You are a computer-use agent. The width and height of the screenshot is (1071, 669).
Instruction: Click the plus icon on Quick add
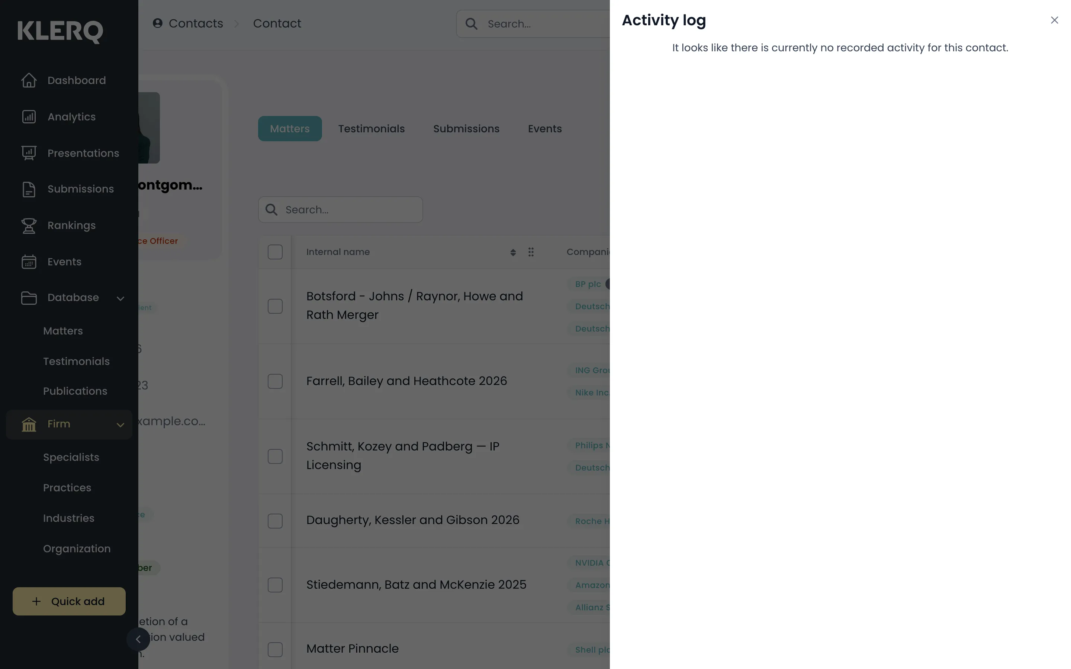click(x=36, y=601)
